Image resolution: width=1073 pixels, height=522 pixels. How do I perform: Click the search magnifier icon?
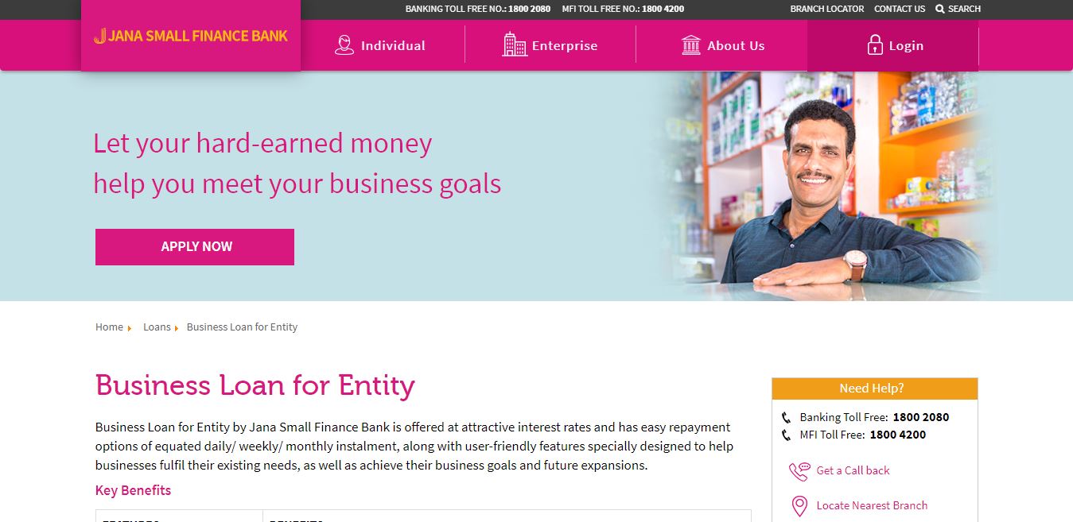pos(940,9)
